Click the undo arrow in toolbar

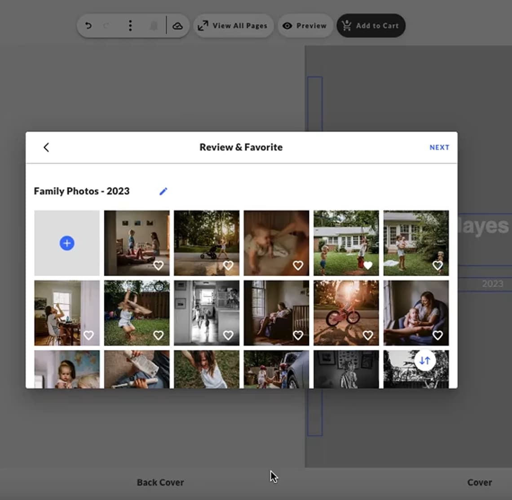pos(88,26)
